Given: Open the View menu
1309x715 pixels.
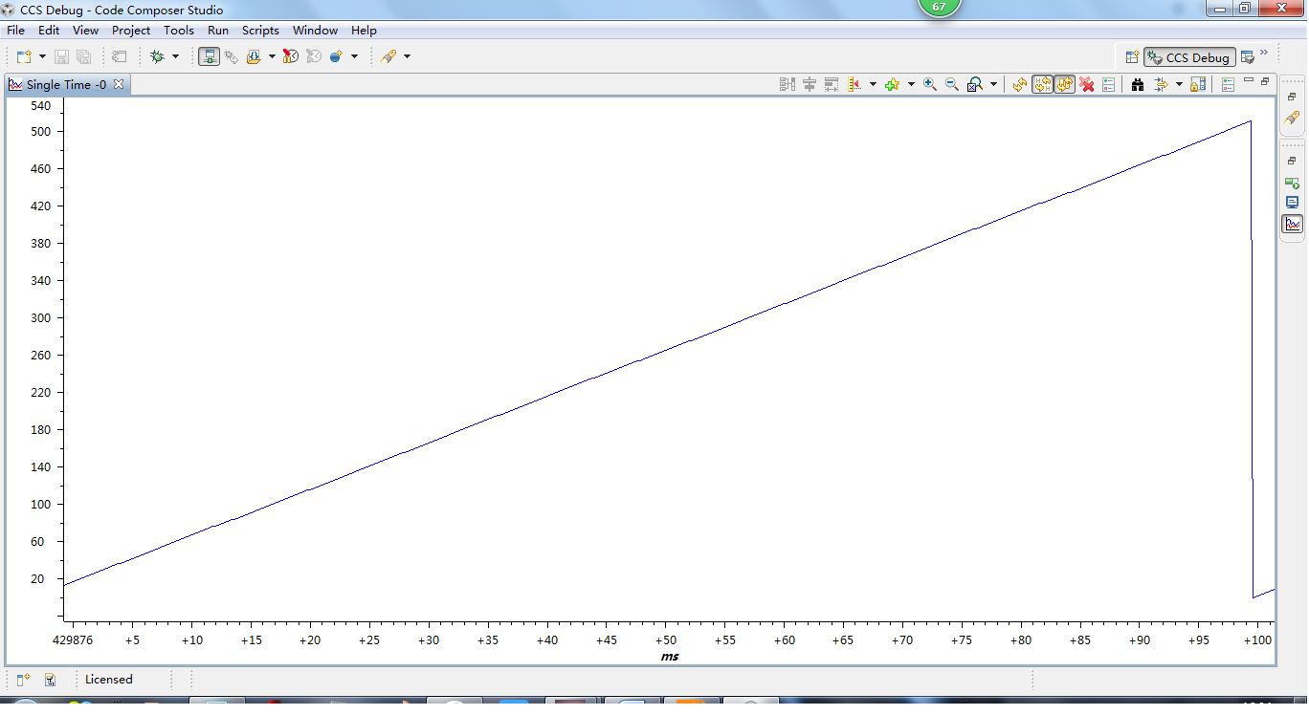Looking at the screenshot, I should click(x=85, y=31).
